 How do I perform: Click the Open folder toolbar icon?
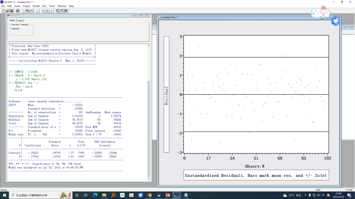[x=7, y=11]
